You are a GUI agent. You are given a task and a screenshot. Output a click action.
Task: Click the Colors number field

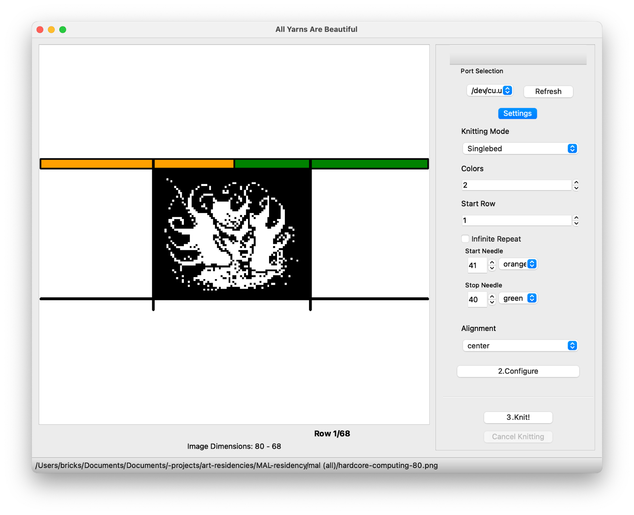point(516,185)
